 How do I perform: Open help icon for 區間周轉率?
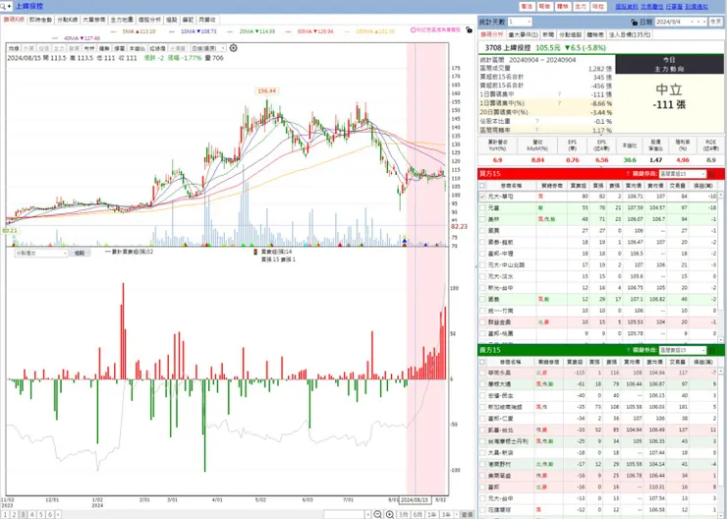(x=537, y=130)
